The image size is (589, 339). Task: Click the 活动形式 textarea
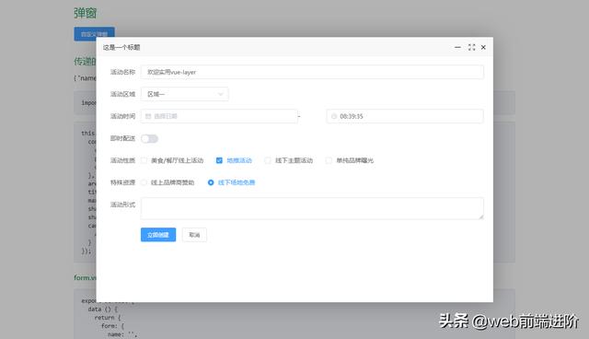[x=312, y=208]
